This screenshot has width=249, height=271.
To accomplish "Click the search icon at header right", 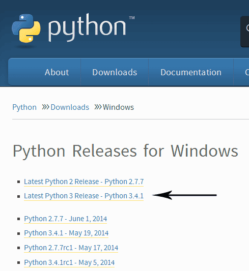I will tap(247, 28).
